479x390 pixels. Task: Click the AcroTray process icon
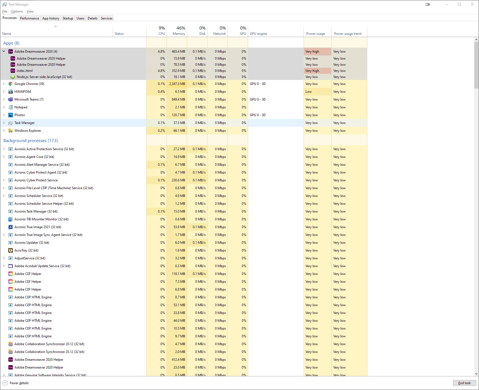pos(11,250)
